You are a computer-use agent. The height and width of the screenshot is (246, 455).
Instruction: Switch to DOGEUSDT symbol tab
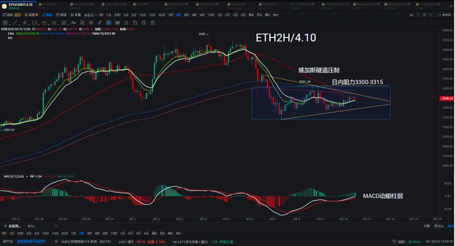pyautogui.click(x=398, y=5)
